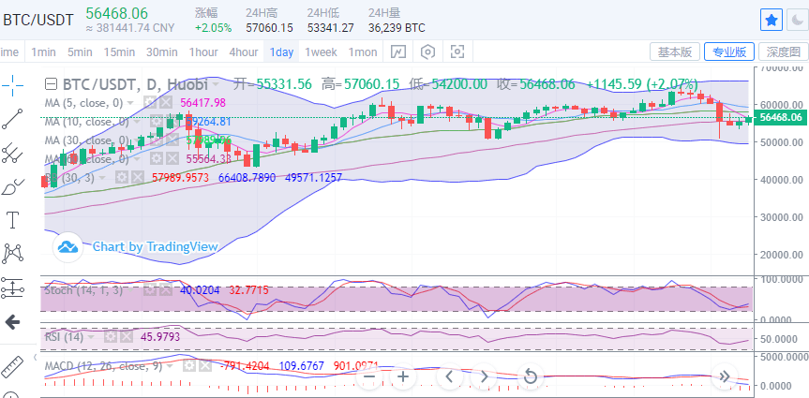
Task: Click the zoom out minus control
Action: click(x=368, y=376)
